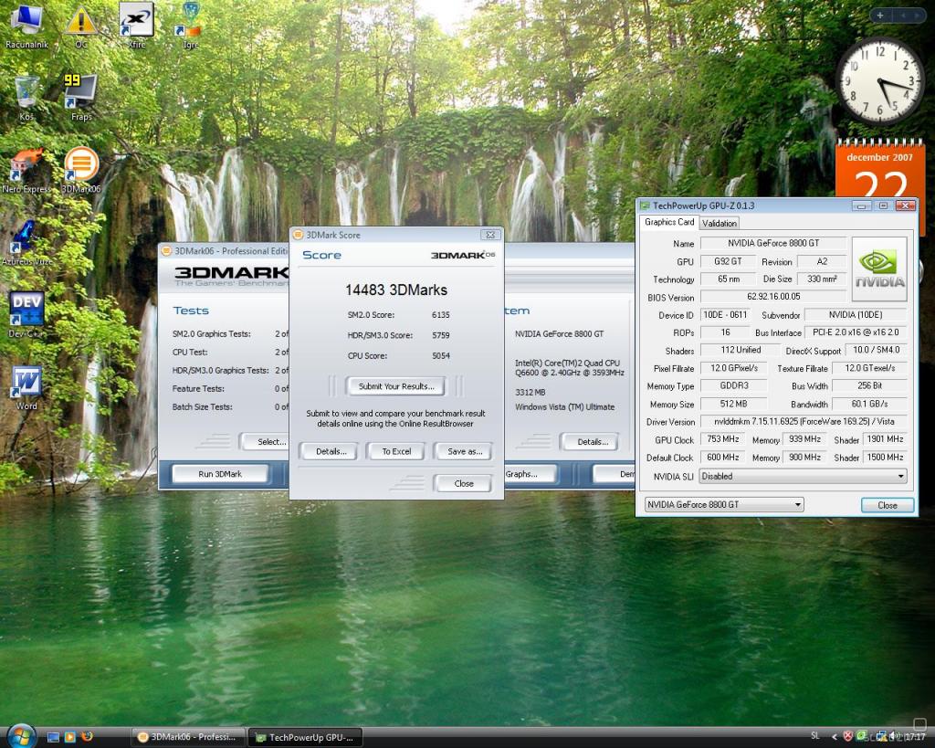Click the Device ID 10DE - 0611 field

[724, 314]
